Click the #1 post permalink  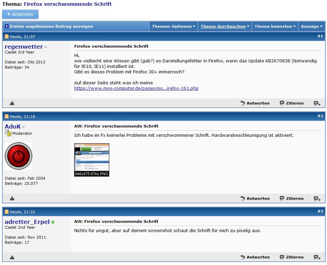320,36
